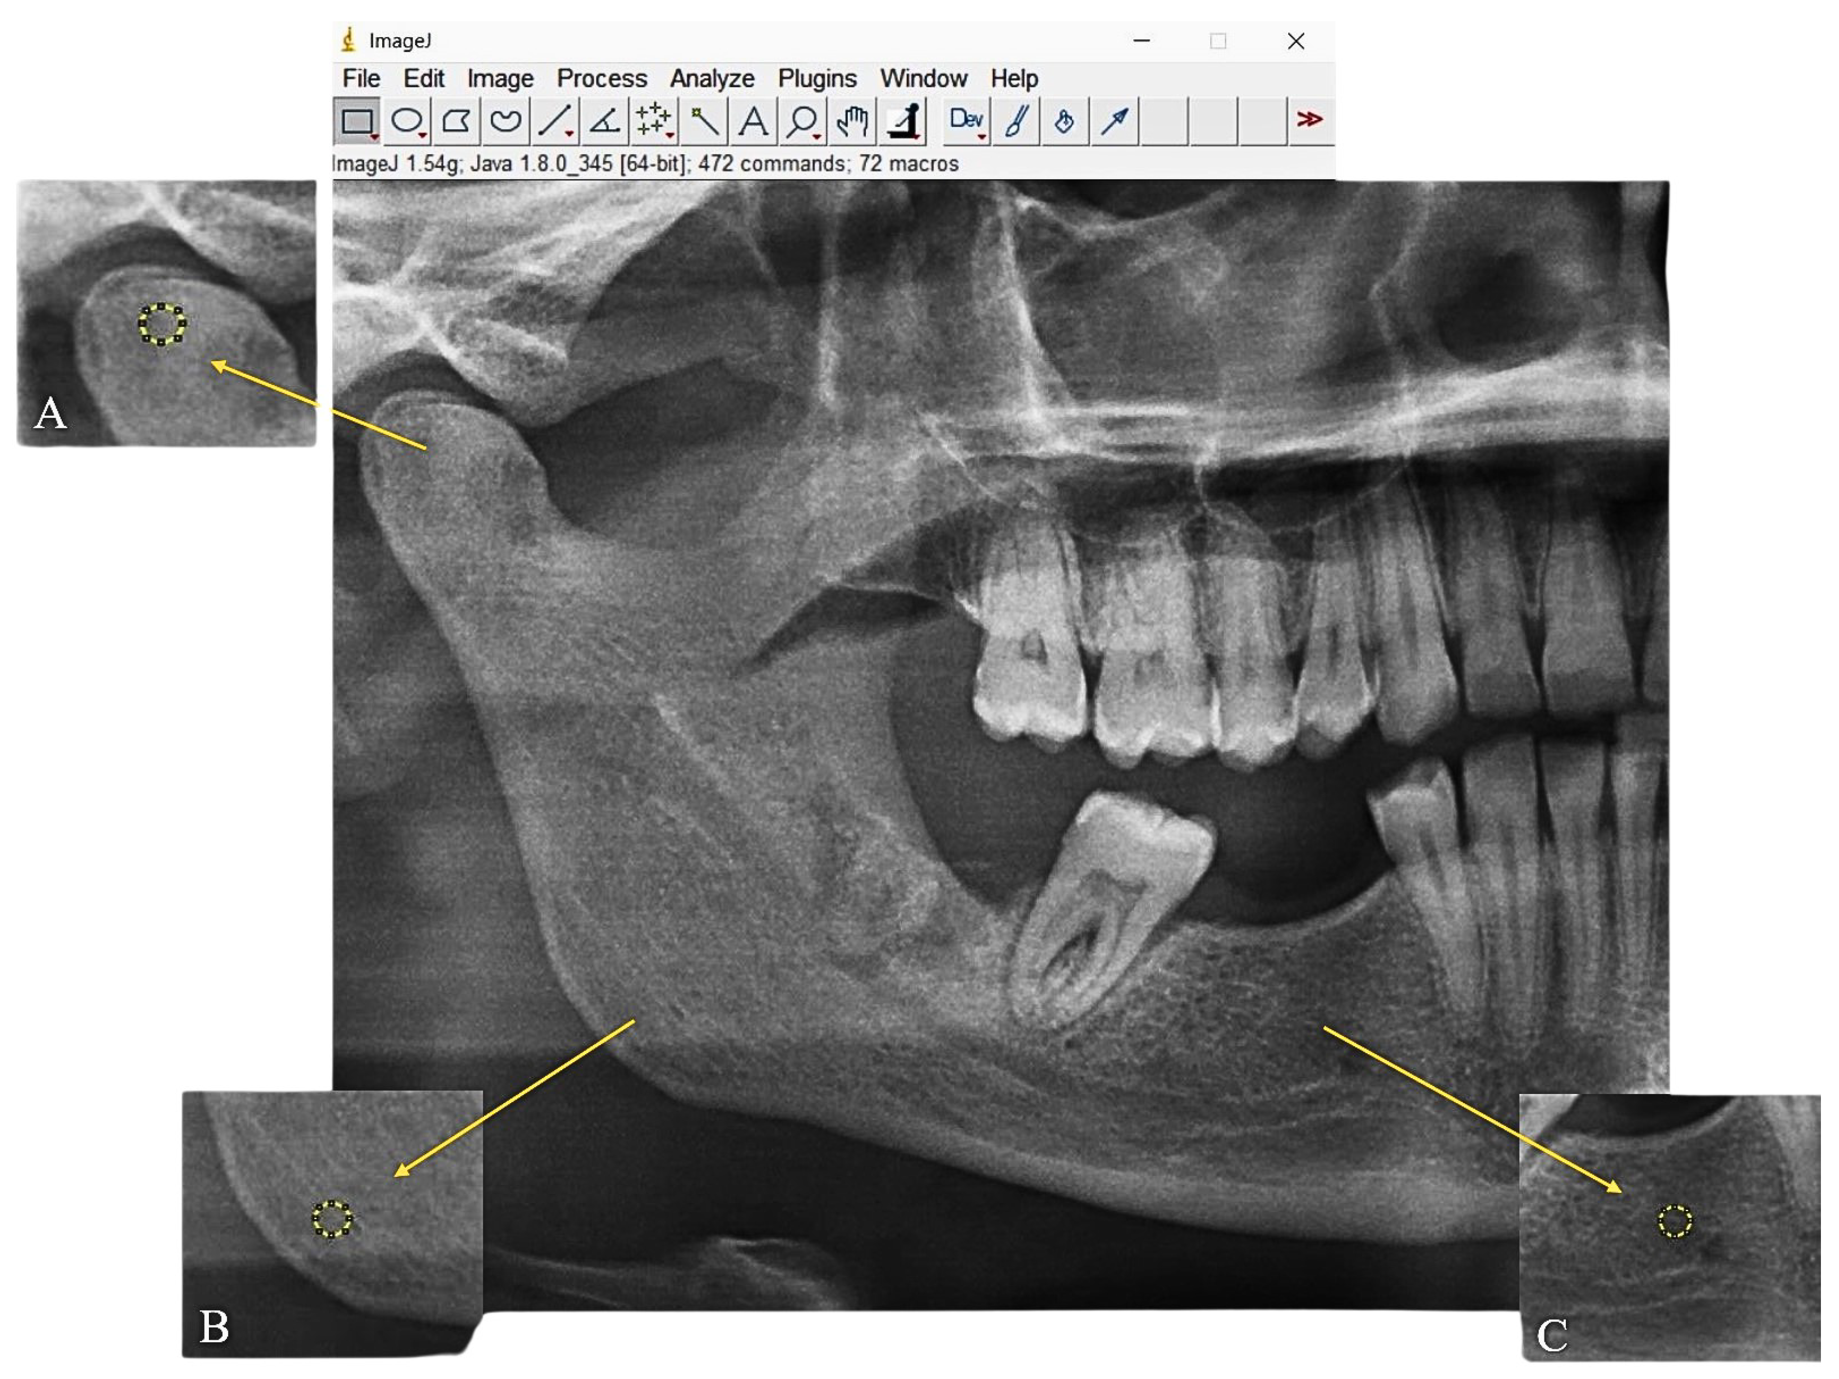Expand more tools double-arrow menu
Viewport: 1839px width, 1379px height.
[1310, 120]
